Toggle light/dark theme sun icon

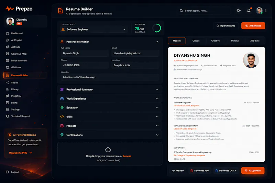pyautogui.click(x=239, y=11)
